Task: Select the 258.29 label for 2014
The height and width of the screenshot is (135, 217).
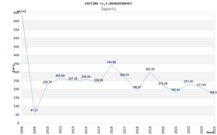Action: click(x=86, y=77)
